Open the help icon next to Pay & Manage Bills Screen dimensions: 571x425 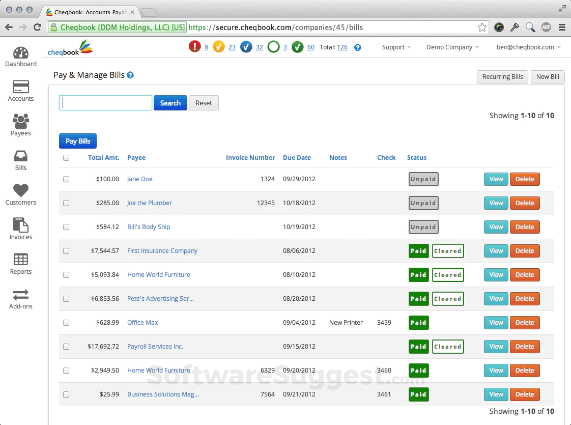131,75
